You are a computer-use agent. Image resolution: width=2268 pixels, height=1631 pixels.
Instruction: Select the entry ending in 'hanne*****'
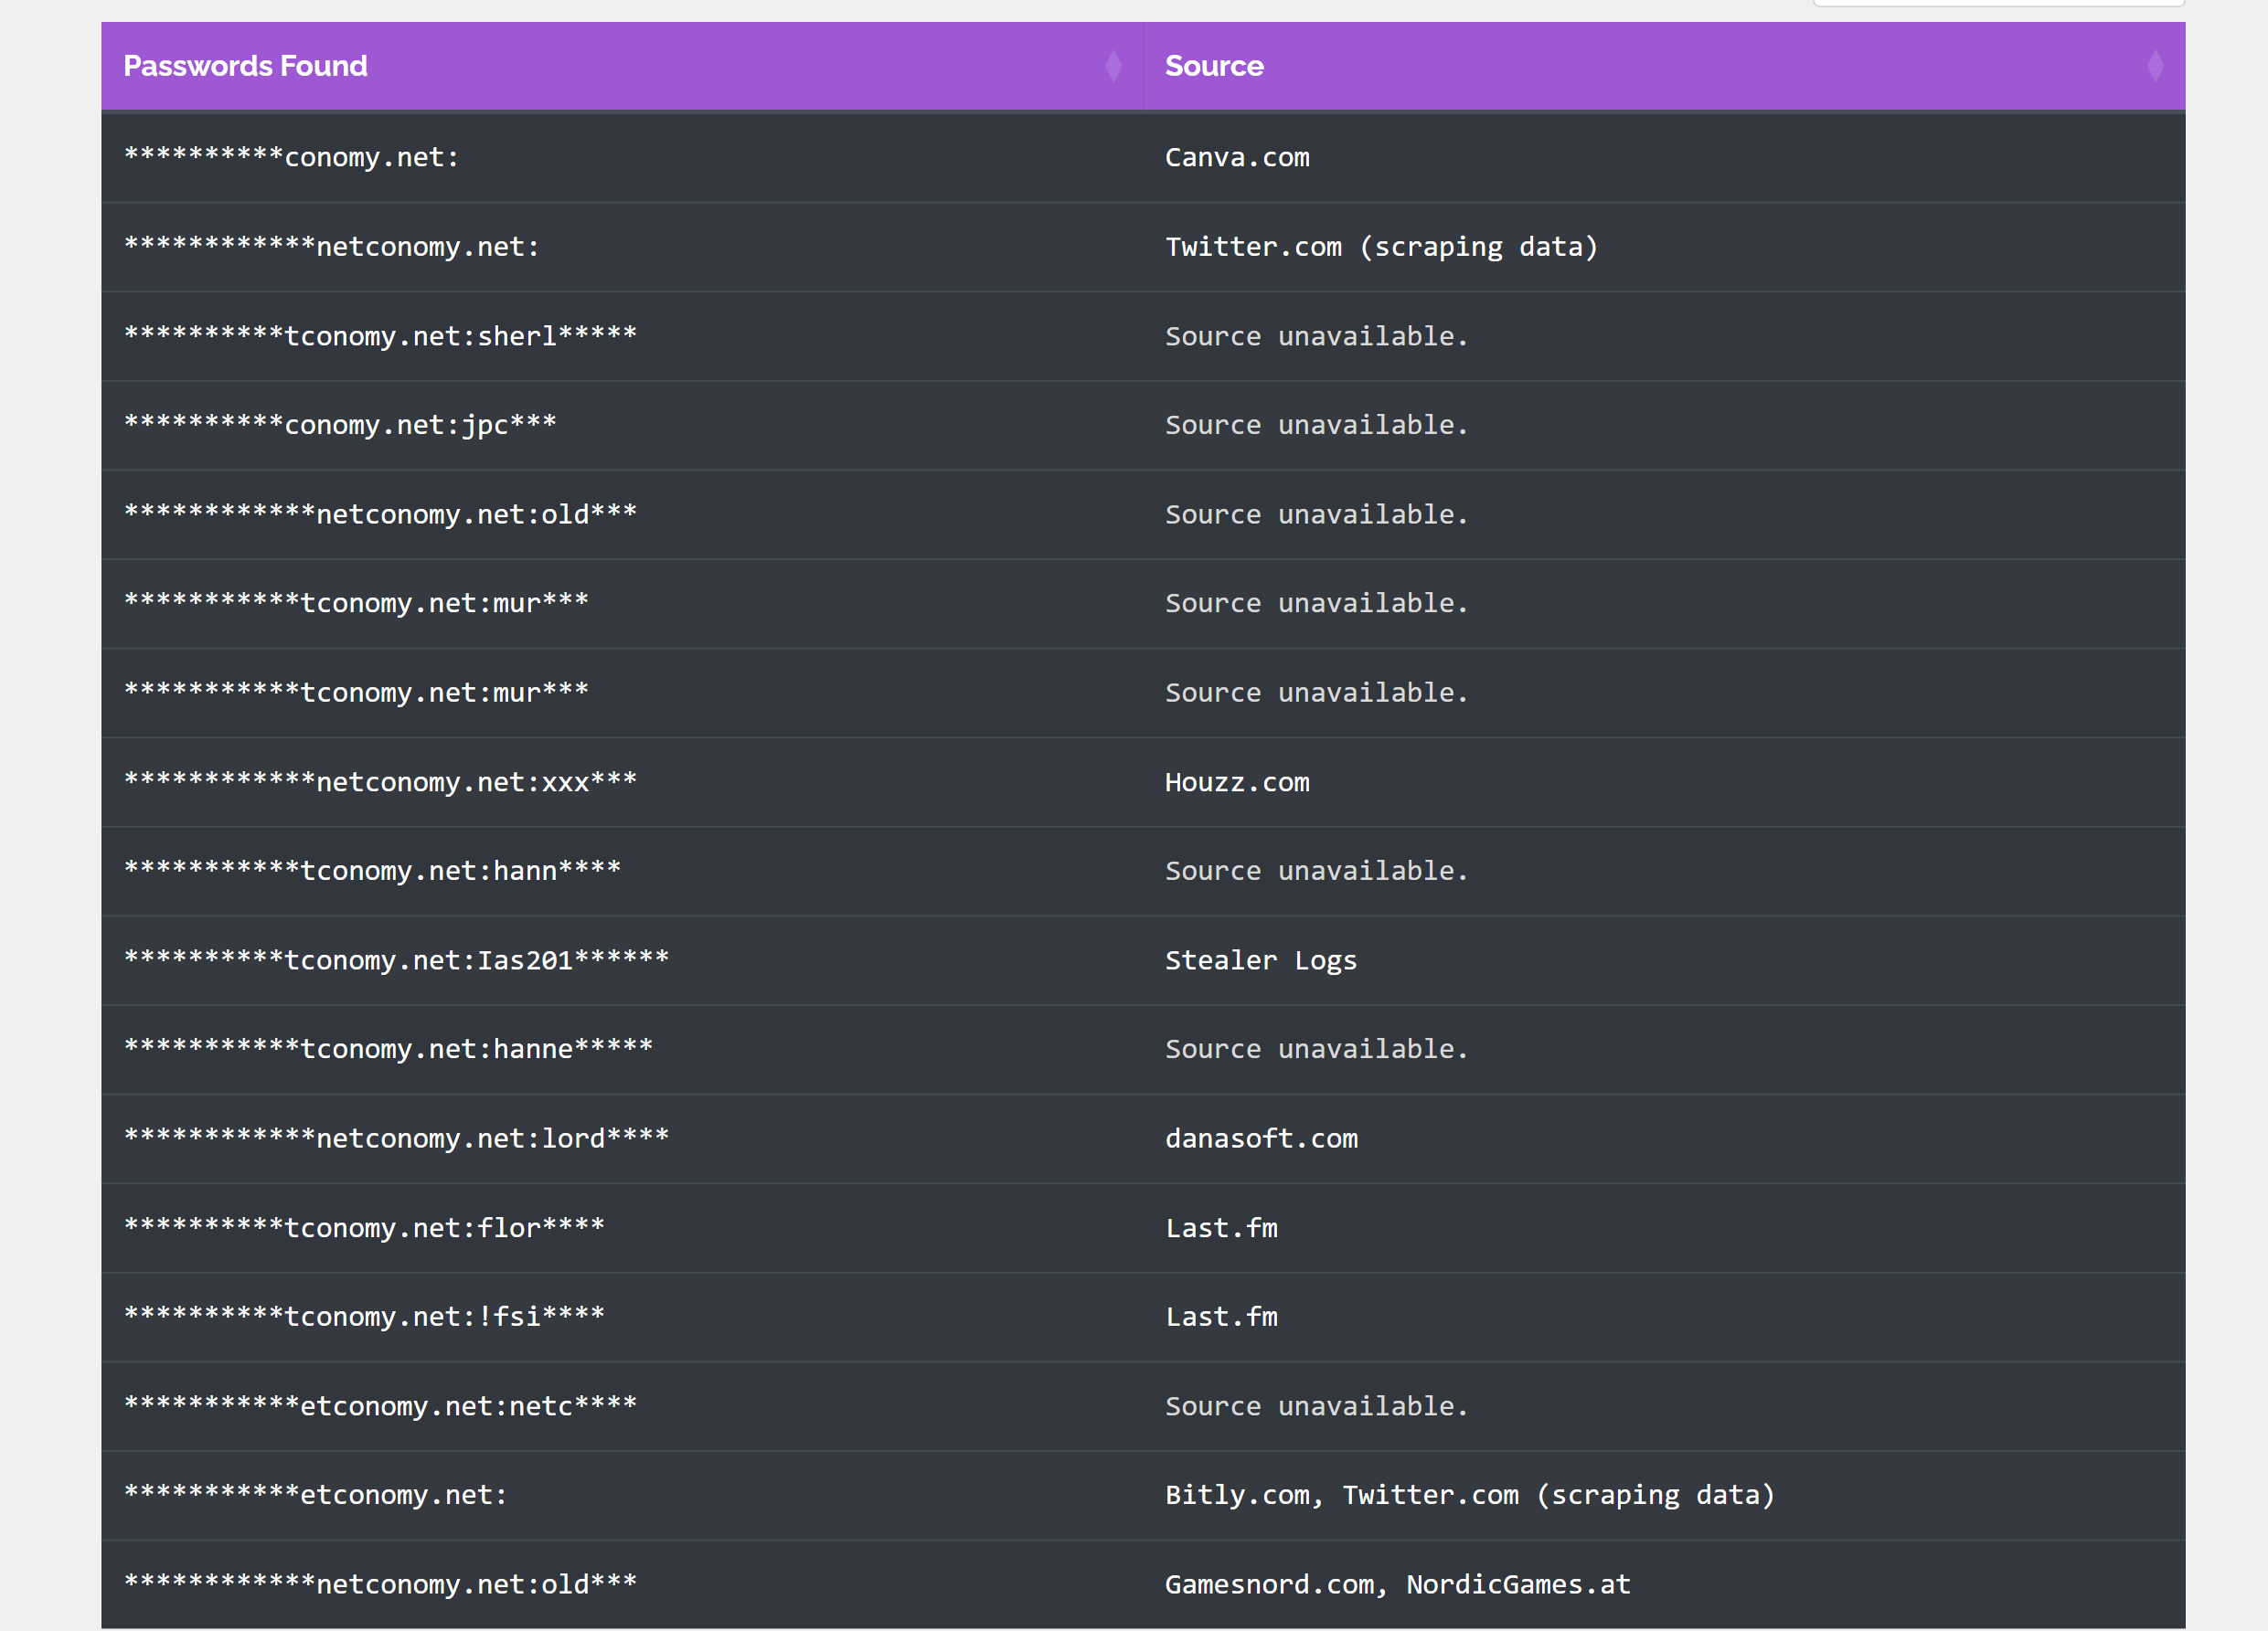pos(388,1049)
